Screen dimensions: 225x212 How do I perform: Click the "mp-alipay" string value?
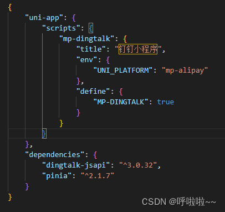click(x=185, y=70)
